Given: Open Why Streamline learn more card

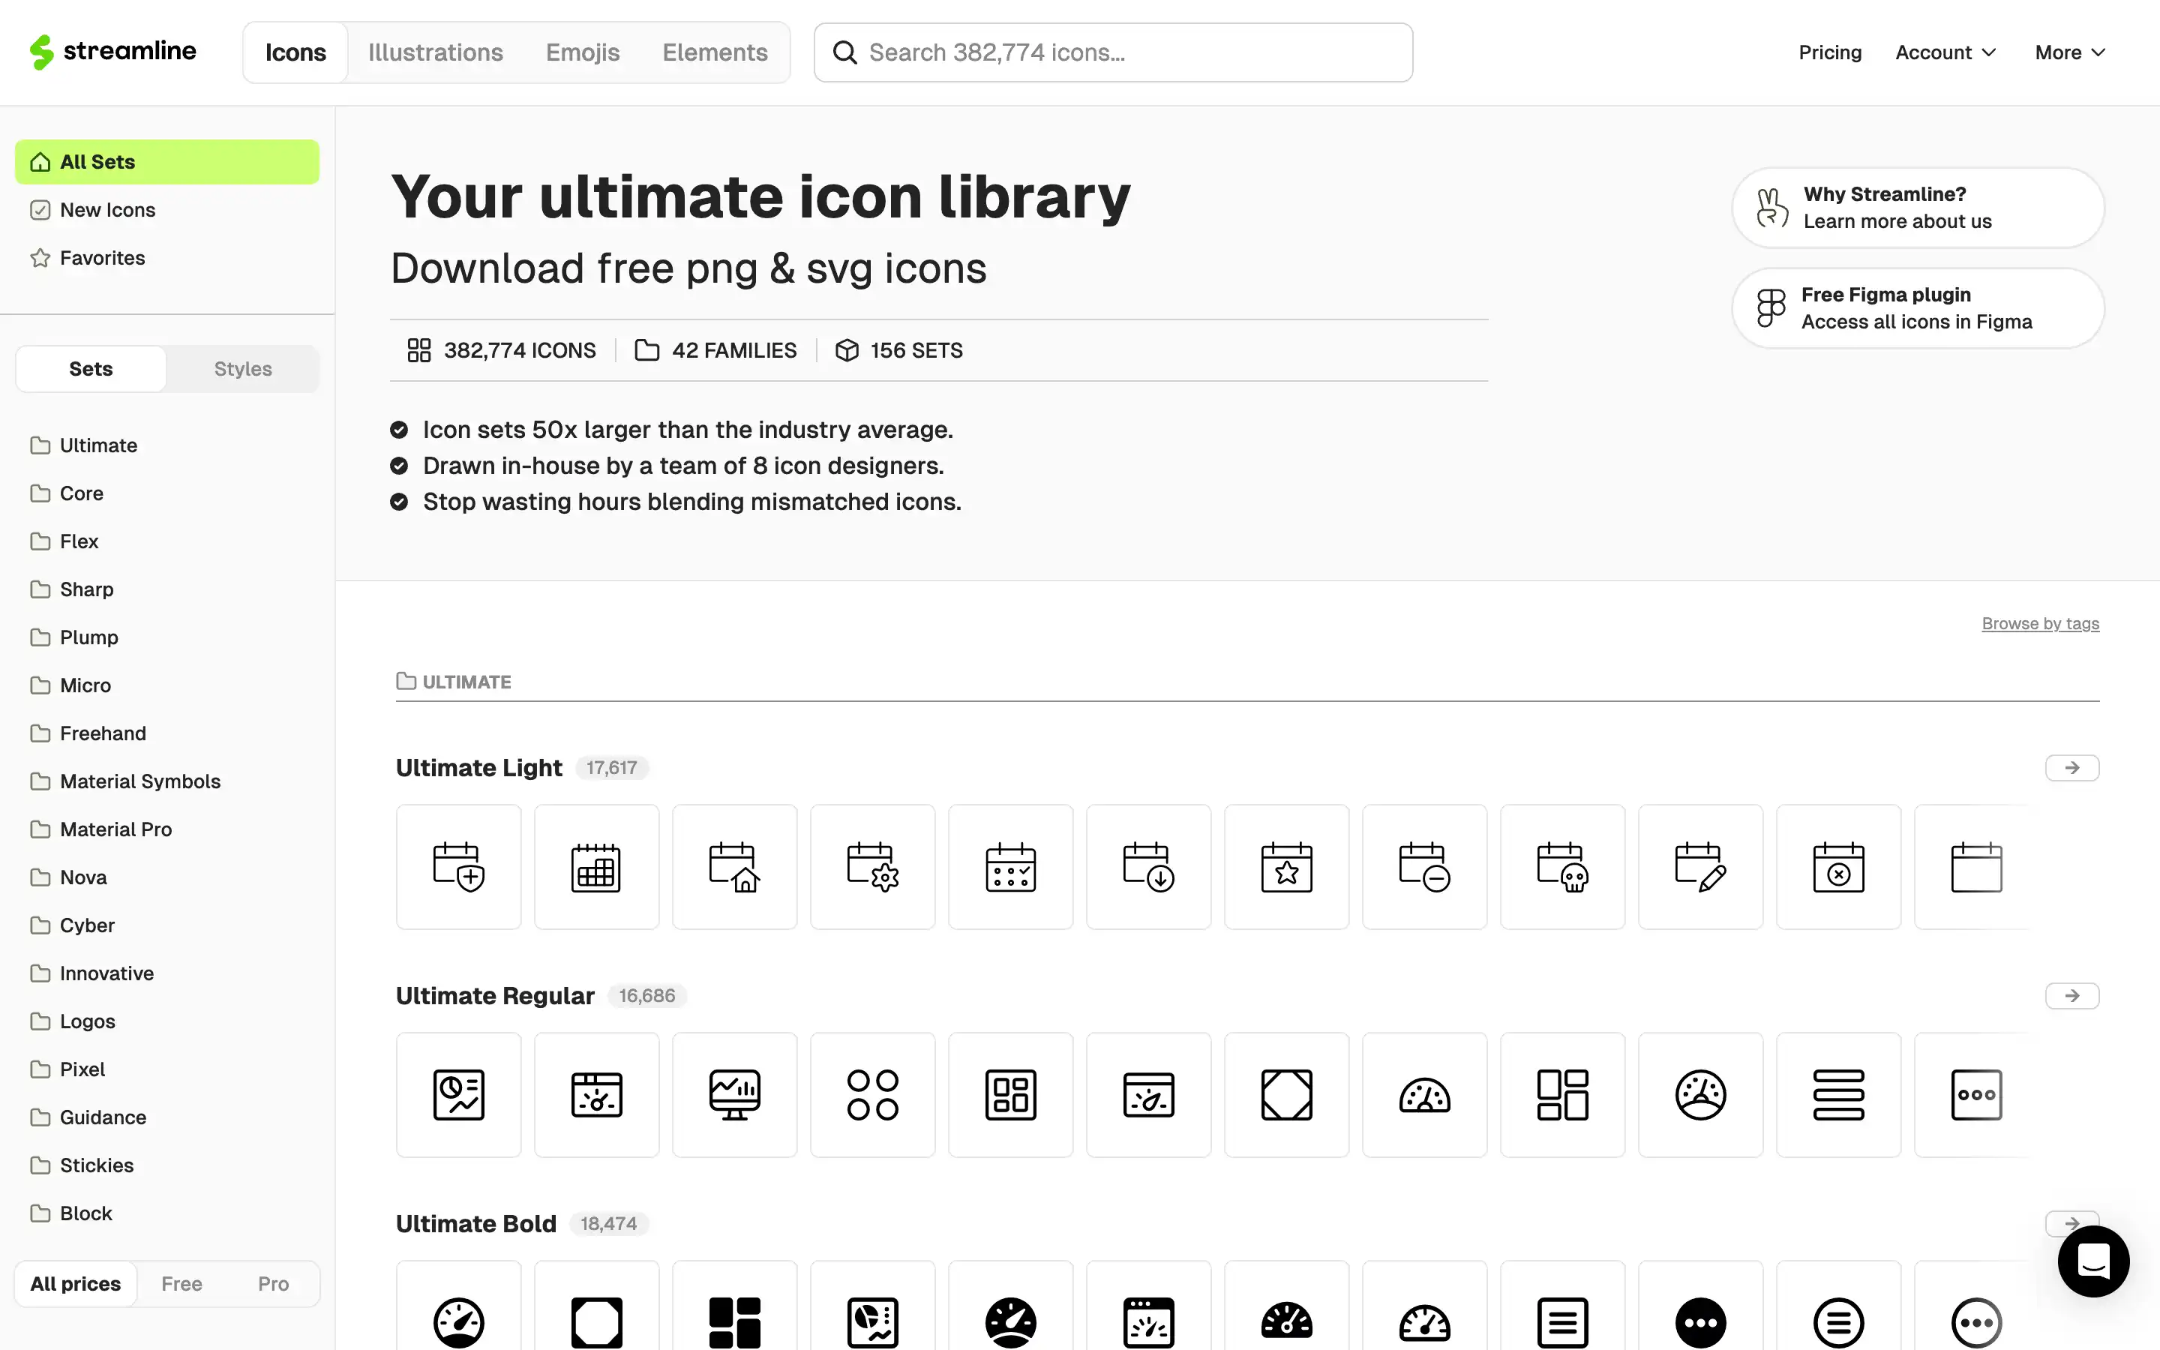Looking at the screenshot, I should point(1917,207).
